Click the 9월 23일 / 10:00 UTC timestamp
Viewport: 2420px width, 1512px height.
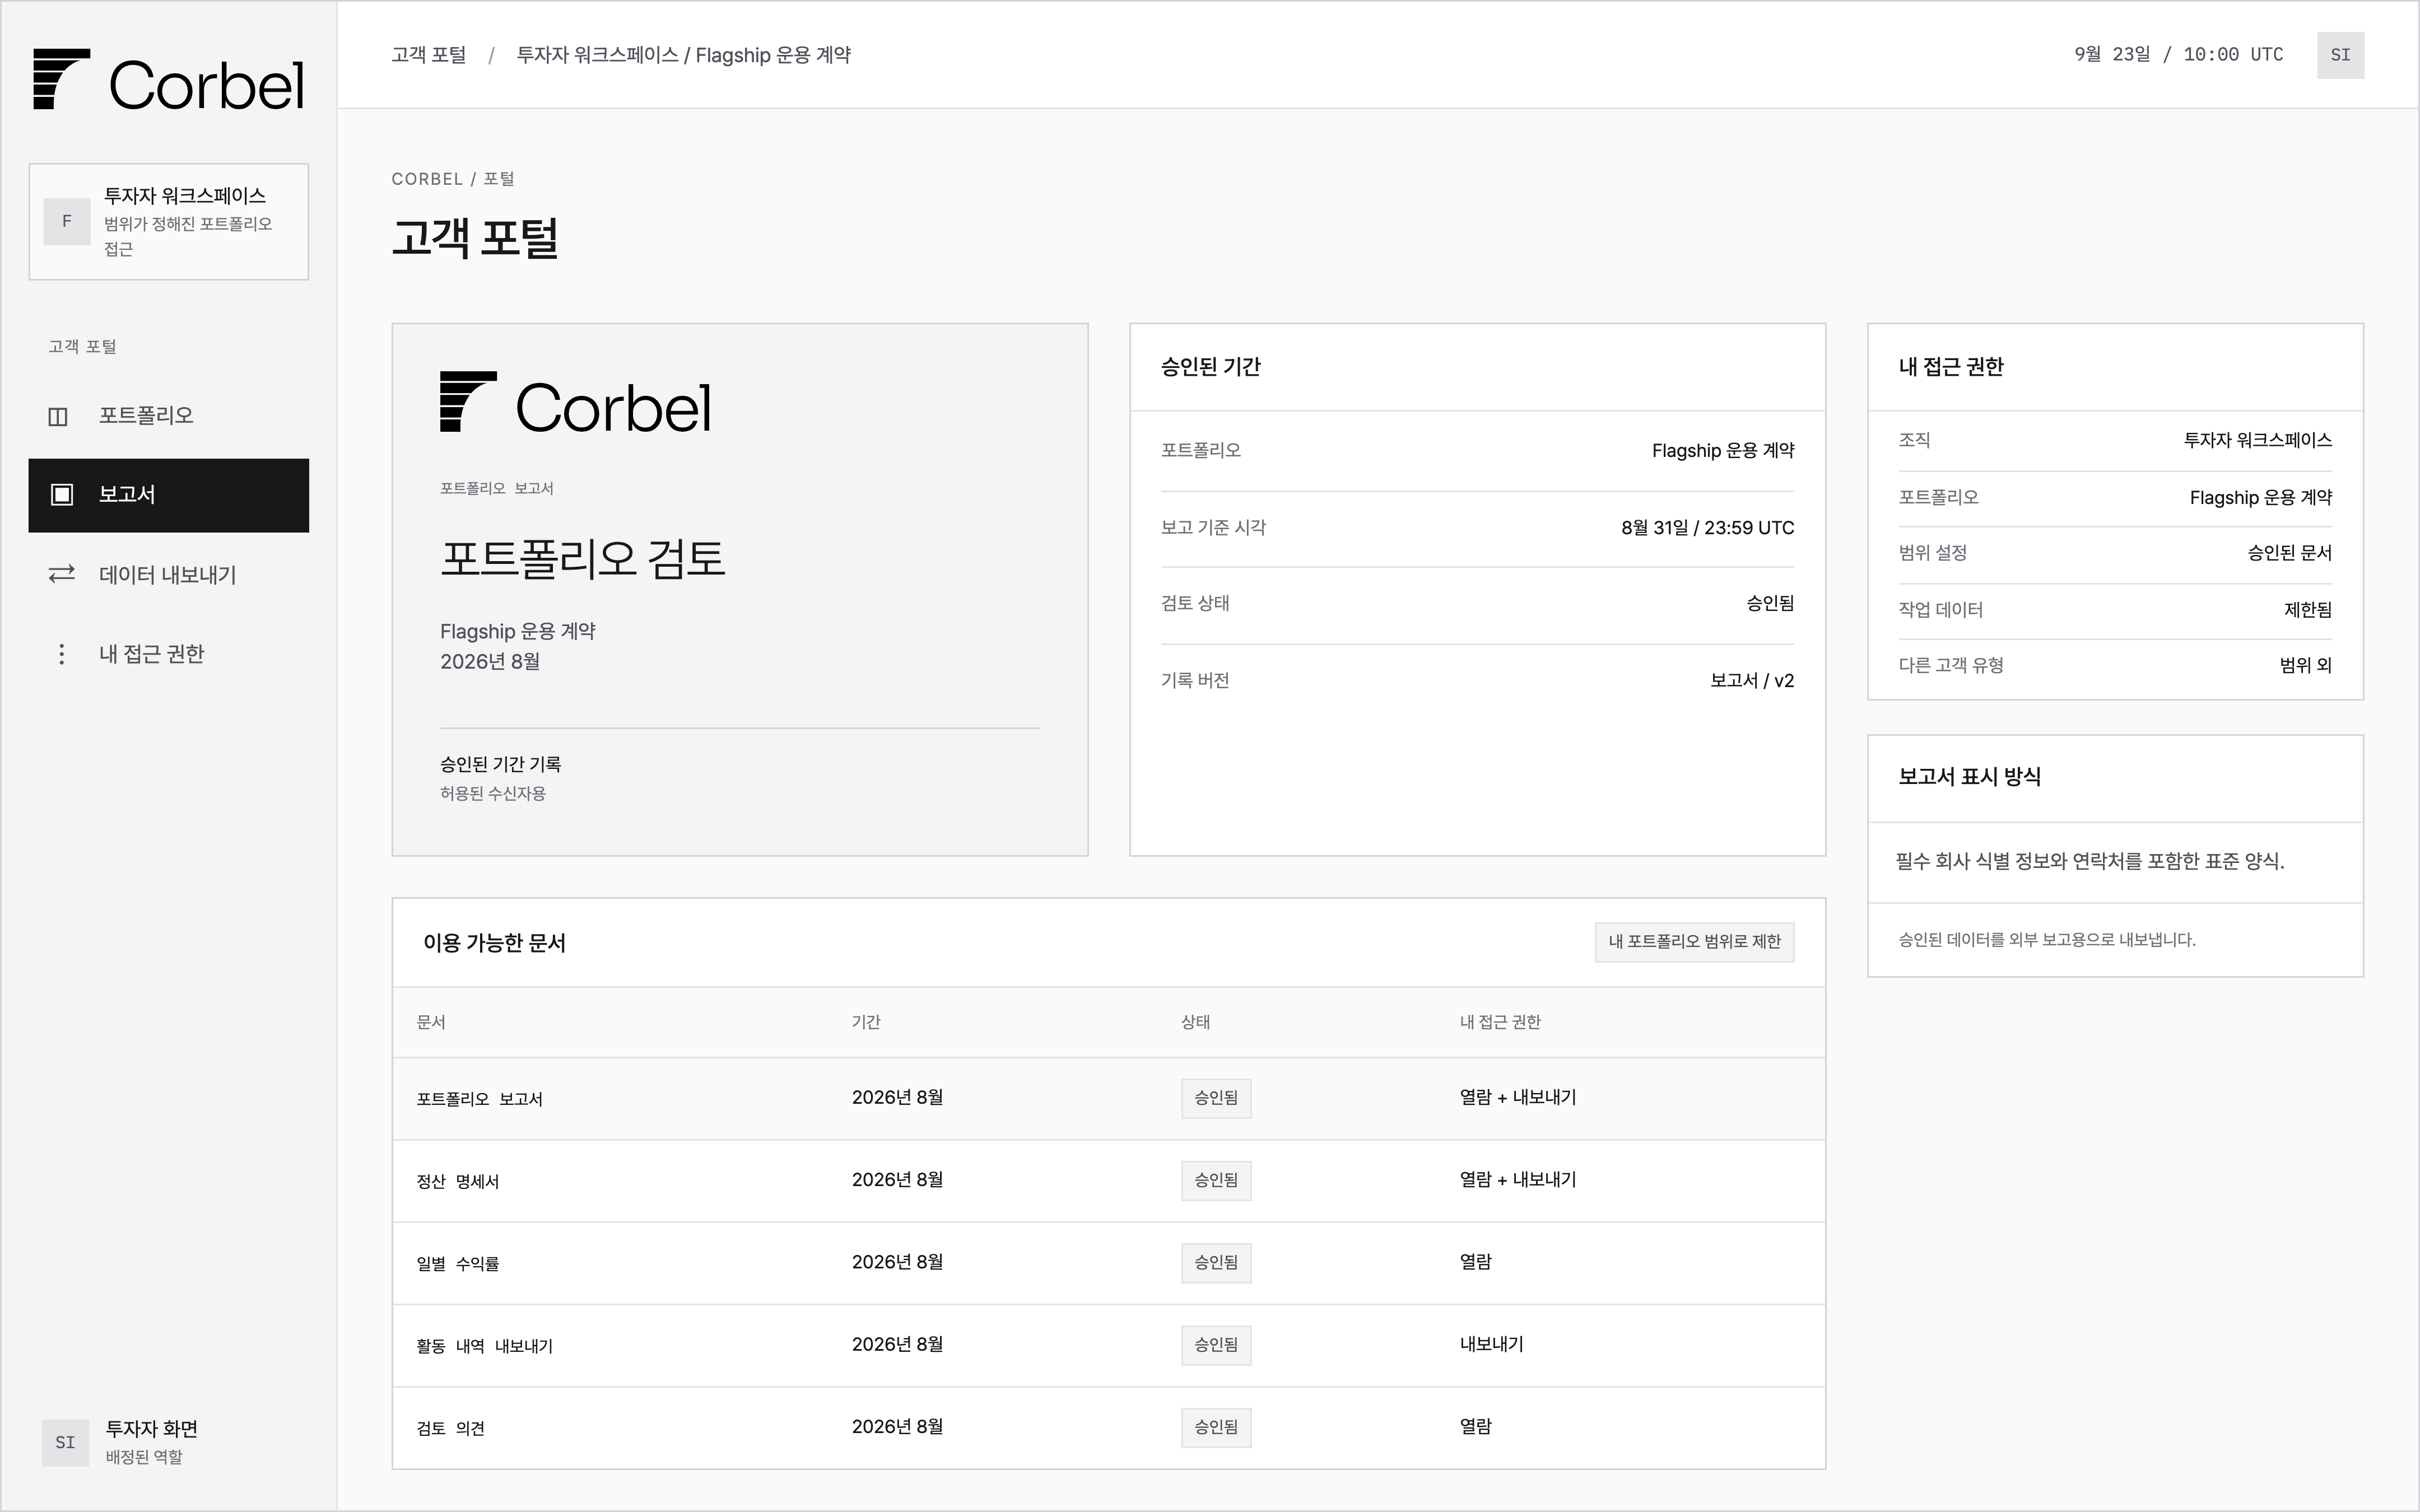pos(2178,55)
